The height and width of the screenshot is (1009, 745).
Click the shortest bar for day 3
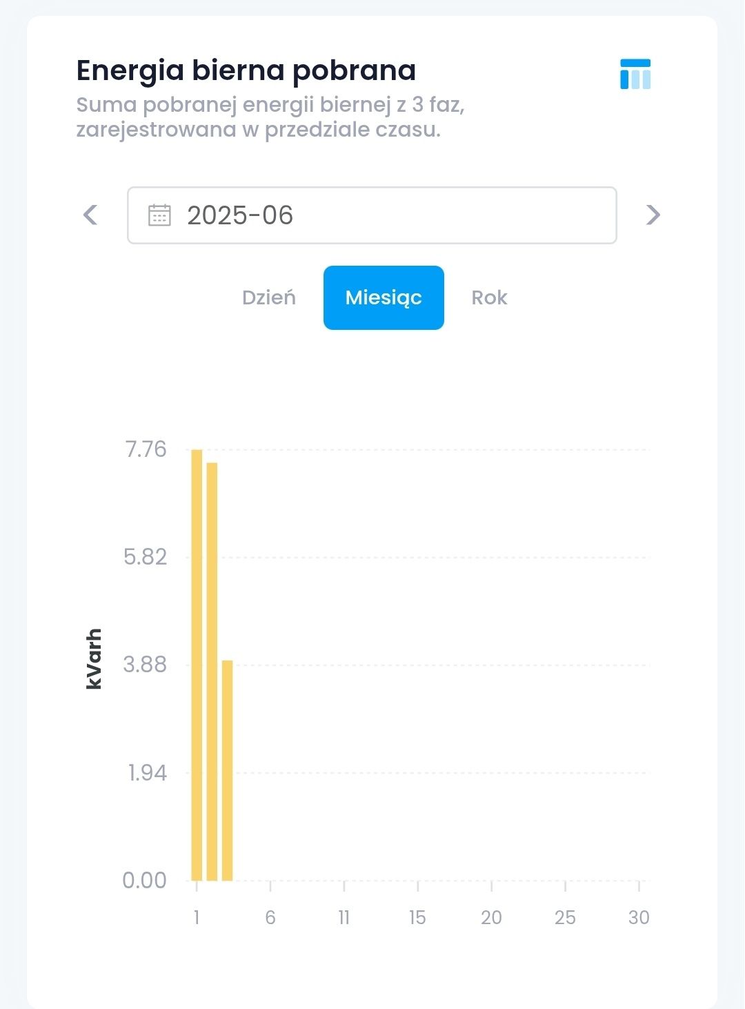pos(227,770)
